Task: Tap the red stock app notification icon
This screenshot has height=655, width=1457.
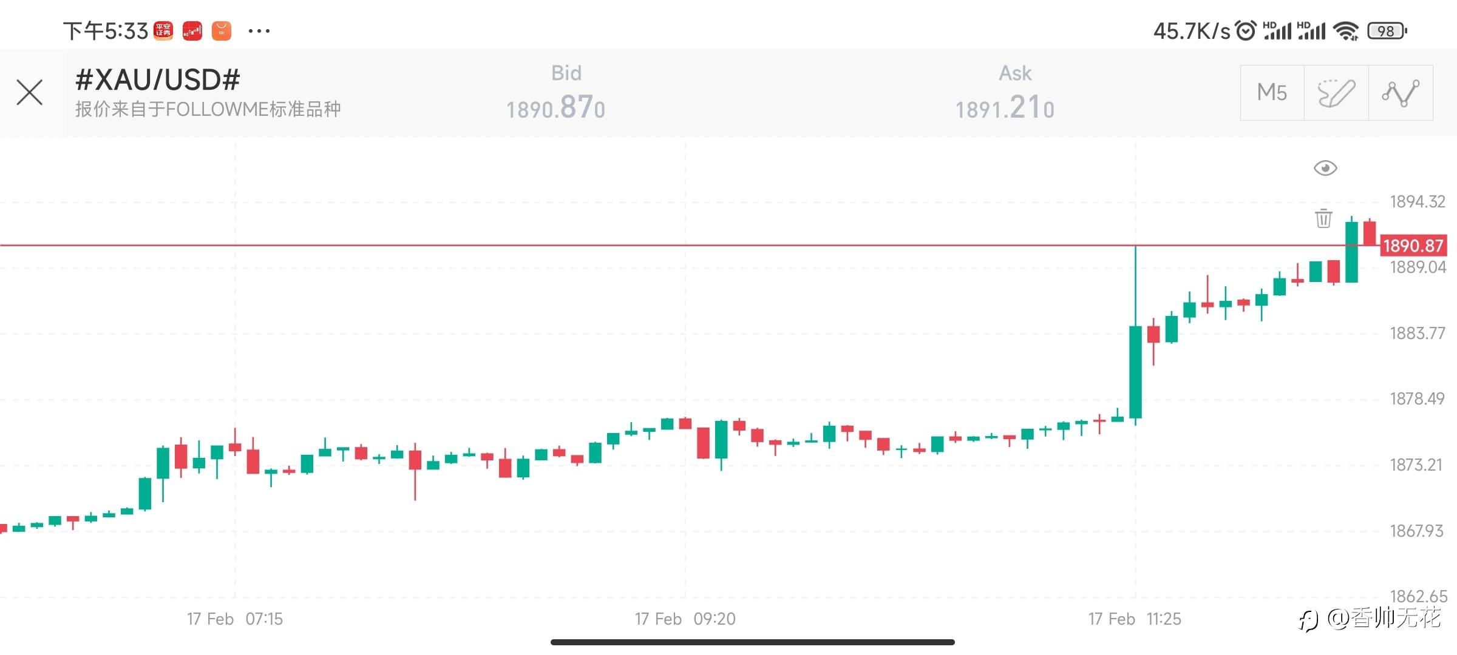Action: (x=192, y=31)
